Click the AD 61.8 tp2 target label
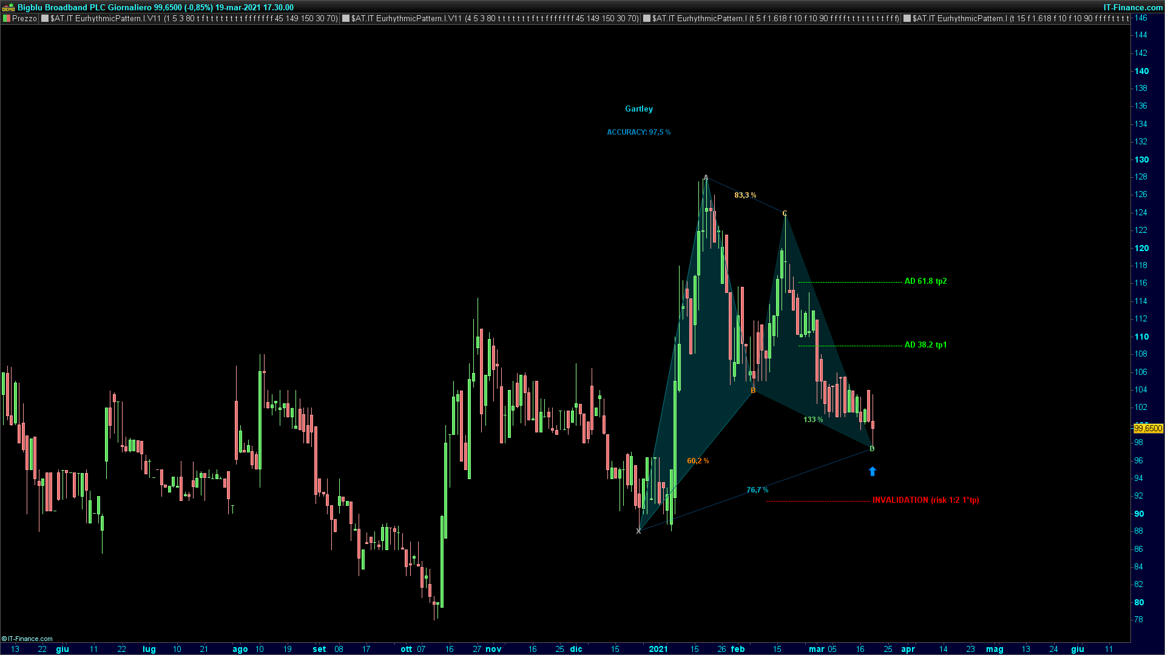This screenshot has height=655, width=1165. (925, 281)
